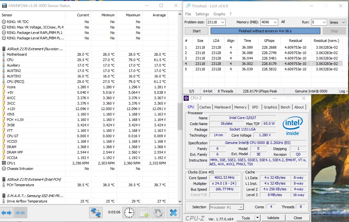Click HWiNFO log file add icon
This screenshot has width=349, height=222.
click(144, 213)
